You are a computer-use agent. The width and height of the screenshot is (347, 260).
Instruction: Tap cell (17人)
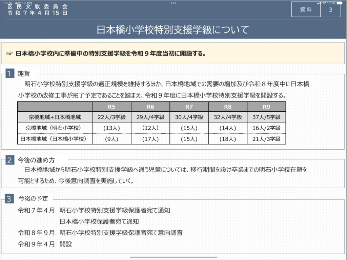point(150,139)
